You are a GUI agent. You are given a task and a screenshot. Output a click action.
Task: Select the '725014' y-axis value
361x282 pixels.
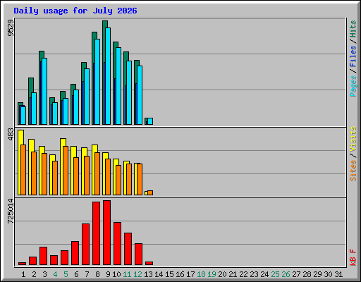click(x=11, y=211)
